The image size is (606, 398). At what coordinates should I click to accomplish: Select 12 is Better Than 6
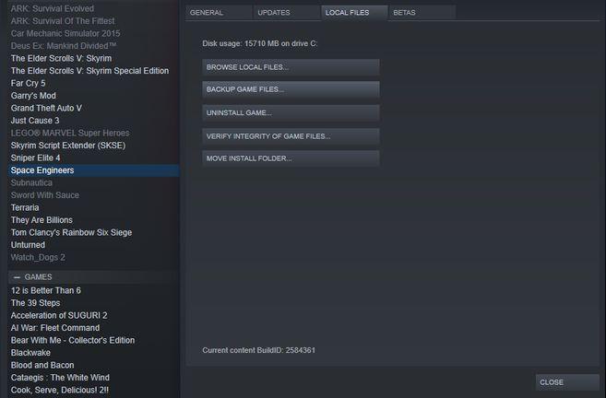(45, 290)
